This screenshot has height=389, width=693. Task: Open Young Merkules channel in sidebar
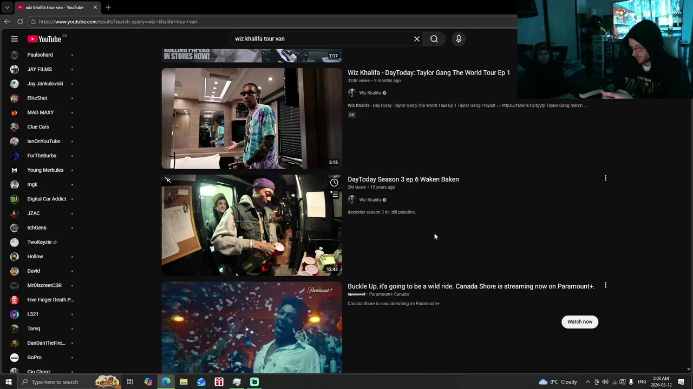[42, 170]
